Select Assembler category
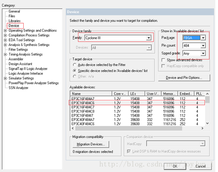This screenshot has height=172, width=218. pos(16,59)
